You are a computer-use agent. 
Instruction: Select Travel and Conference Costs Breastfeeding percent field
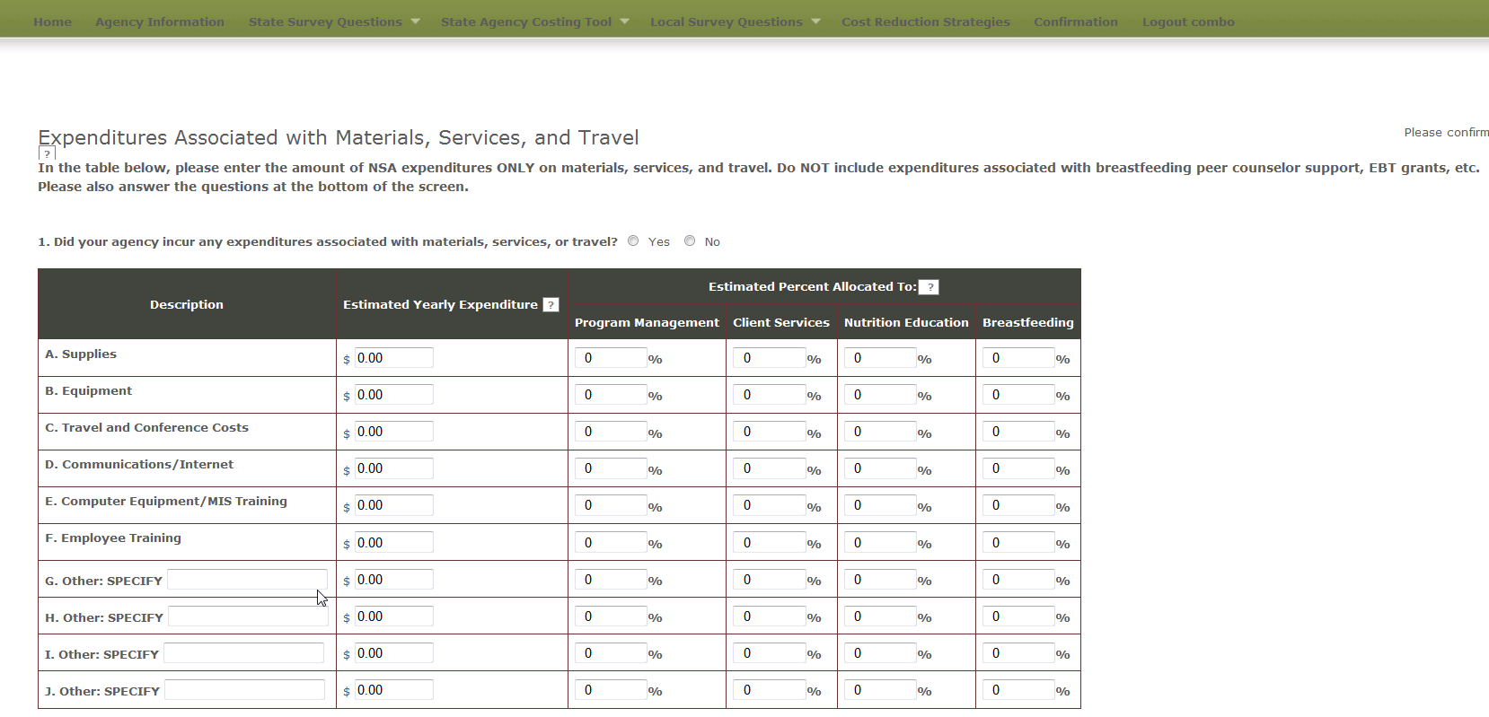pyautogui.click(x=1018, y=432)
